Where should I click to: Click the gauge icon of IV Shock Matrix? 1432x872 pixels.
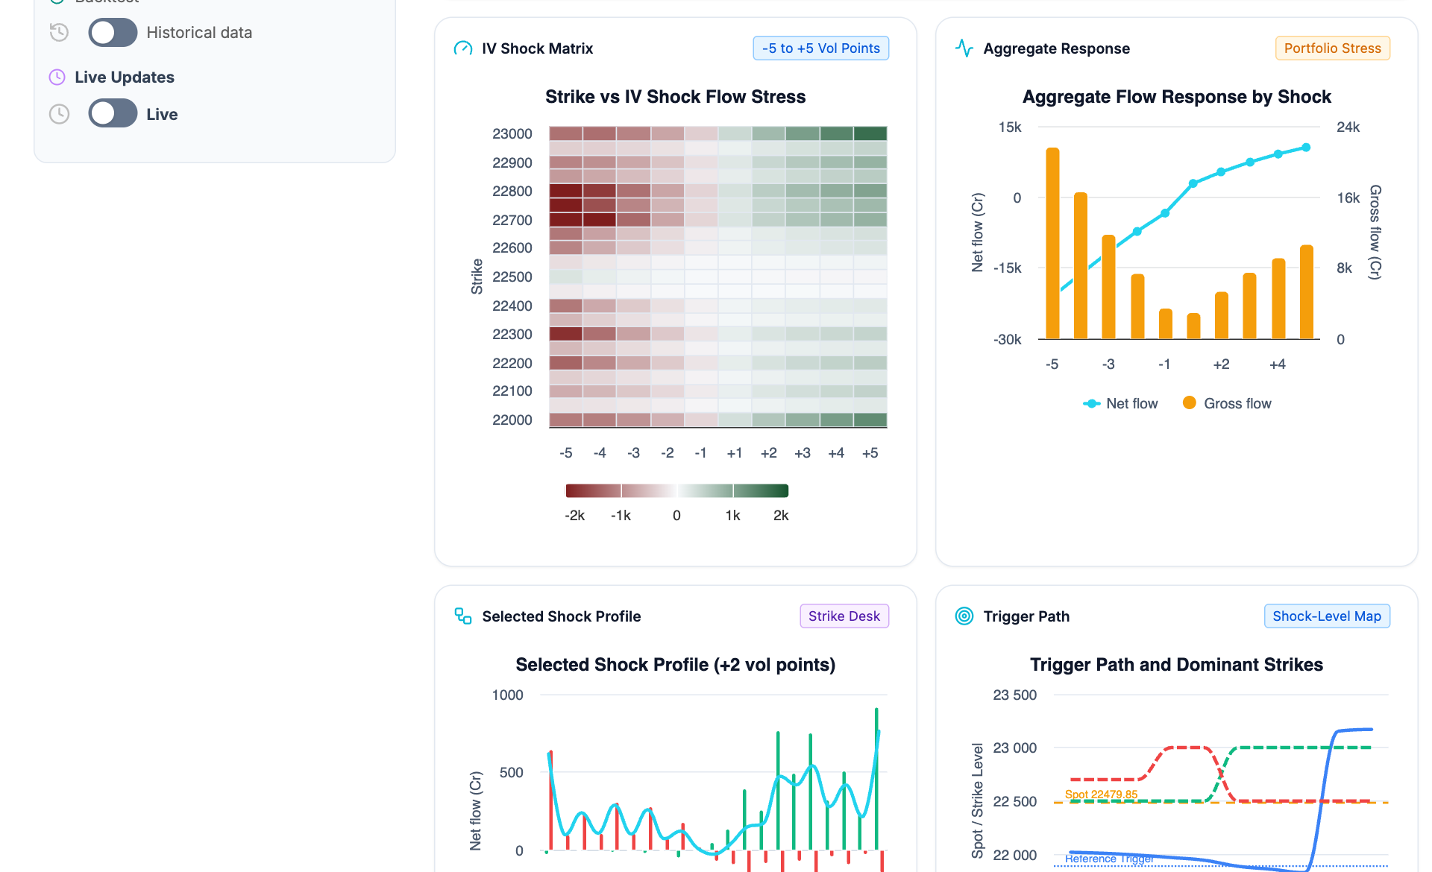tap(463, 48)
